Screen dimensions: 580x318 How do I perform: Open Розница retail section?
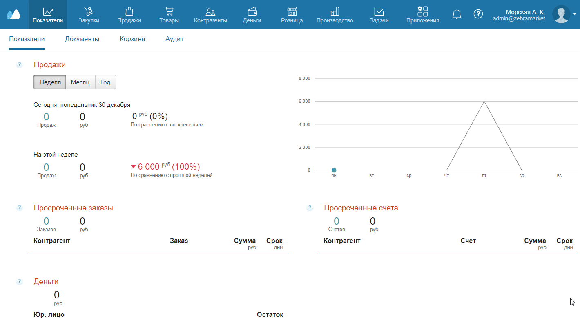(x=292, y=15)
